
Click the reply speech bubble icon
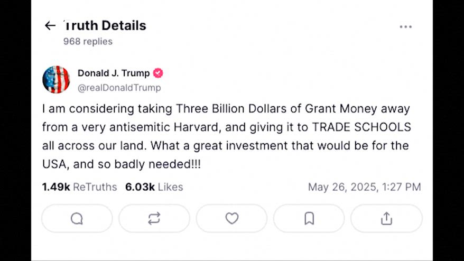tap(77, 218)
